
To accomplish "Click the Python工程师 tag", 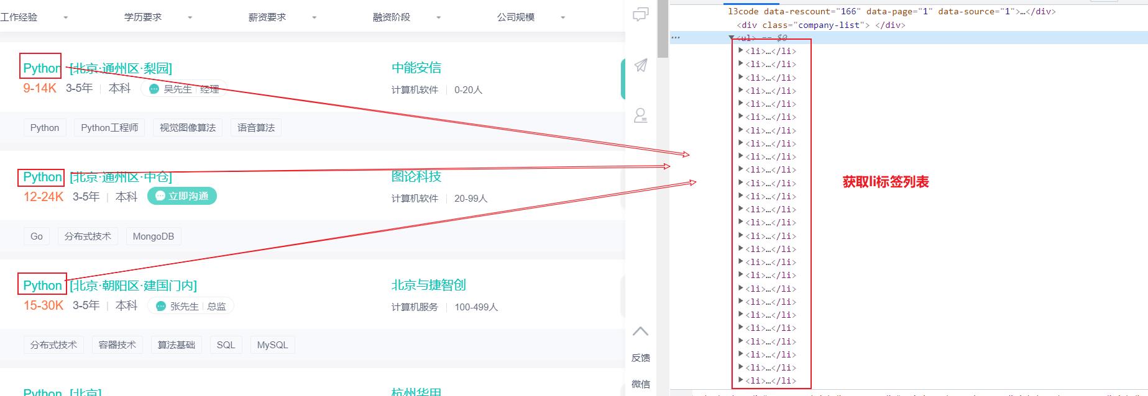I will coord(109,128).
